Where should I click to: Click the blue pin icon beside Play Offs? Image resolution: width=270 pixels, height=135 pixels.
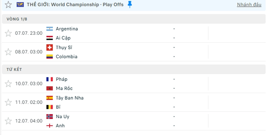tap(130, 5)
